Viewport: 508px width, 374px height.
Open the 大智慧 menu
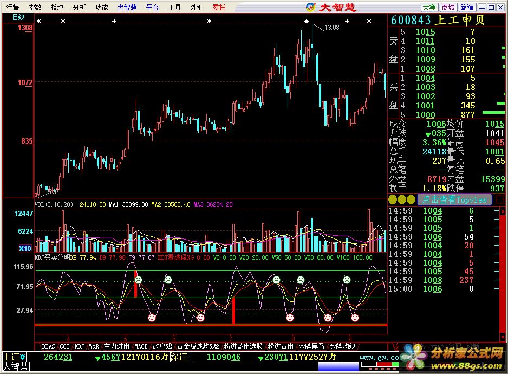click(x=127, y=7)
